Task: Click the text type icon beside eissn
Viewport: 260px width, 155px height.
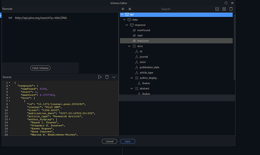Action: pyautogui.click(x=137, y=62)
